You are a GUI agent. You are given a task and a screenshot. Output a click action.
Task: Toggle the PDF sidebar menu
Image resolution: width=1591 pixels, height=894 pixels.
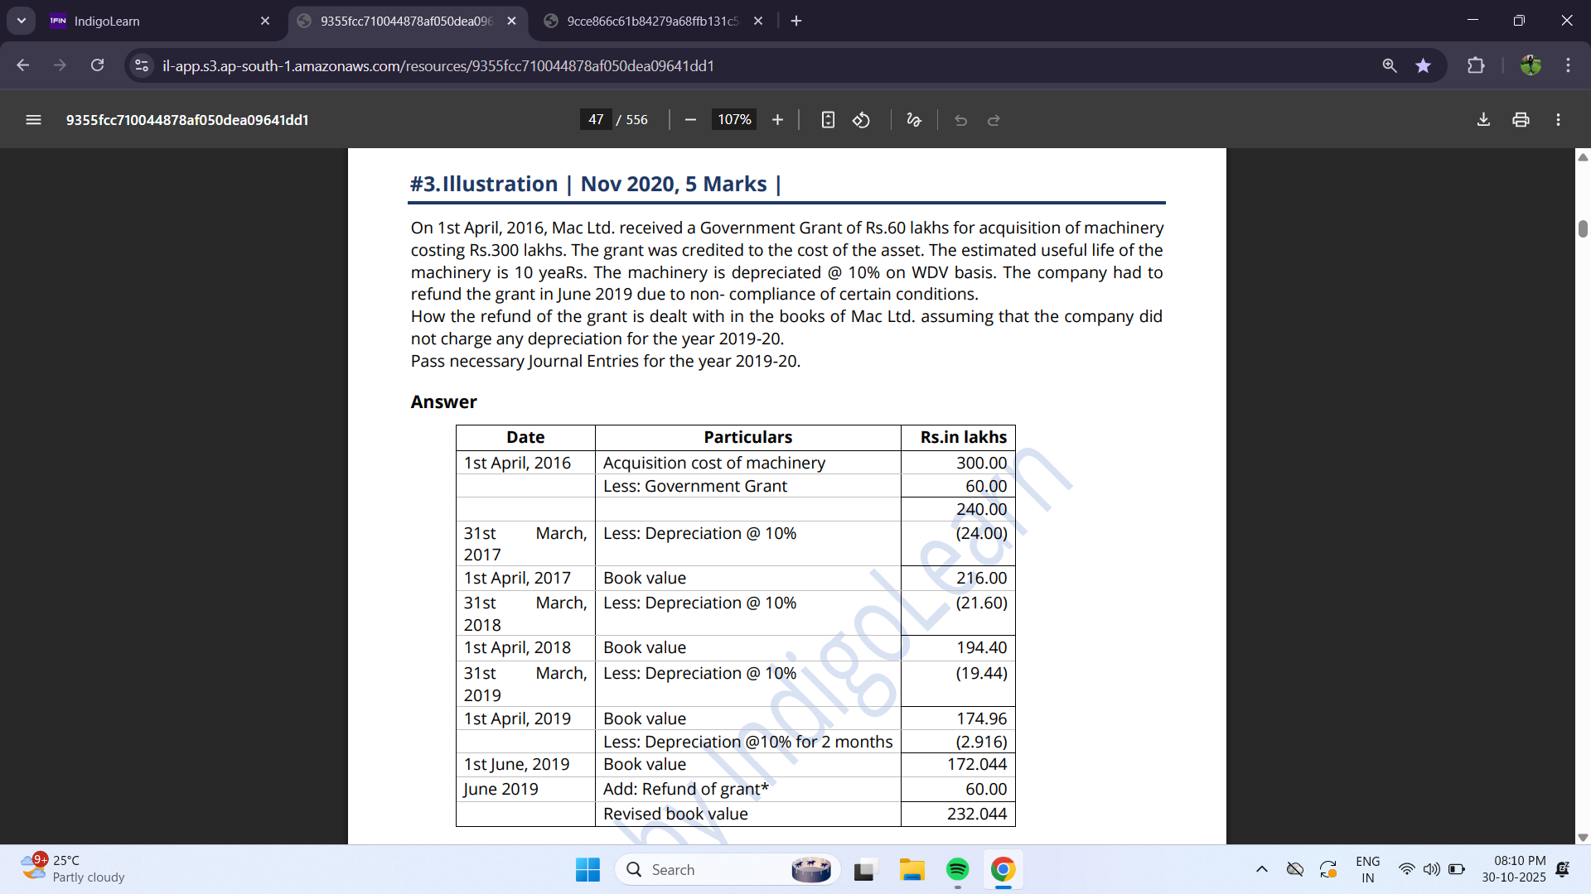(x=33, y=120)
